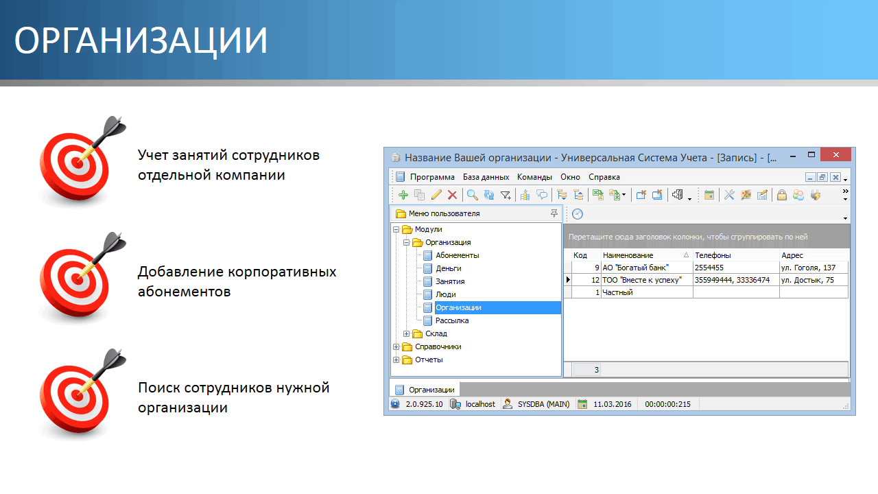Viewport: 878px width, 494px height.
Task: Restore the inner MDI child window
Action: click(x=823, y=177)
